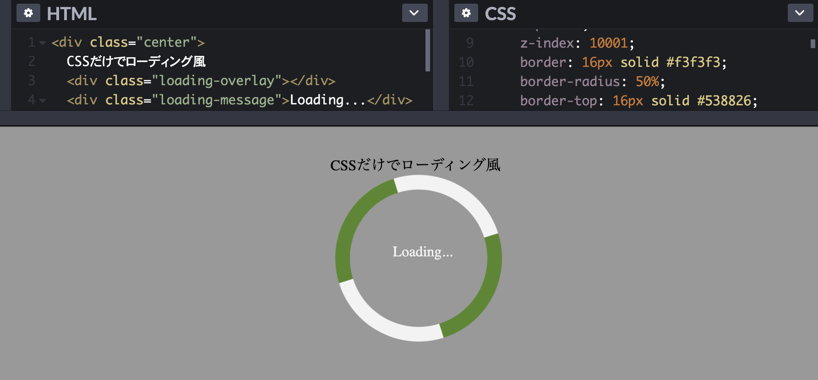Expand the CSS panel dropdown chevron
818x380 pixels.
pos(800,13)
